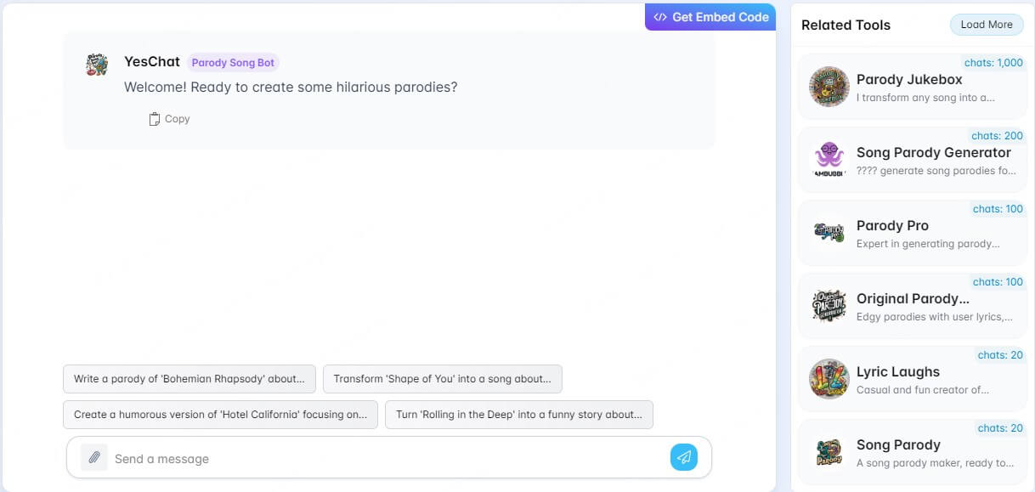Click the paperclip attachment icon
Screen dimensions: 1035x492
pos(93,457)
